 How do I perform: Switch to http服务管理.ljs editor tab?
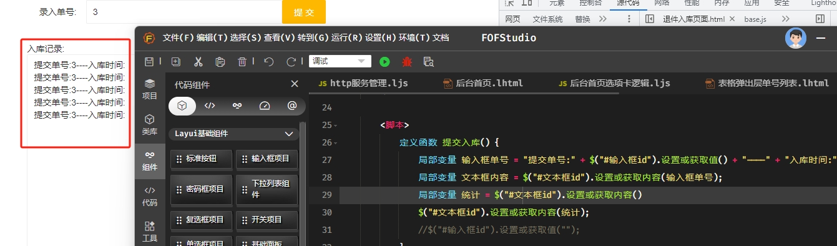[x=363, y=83]
